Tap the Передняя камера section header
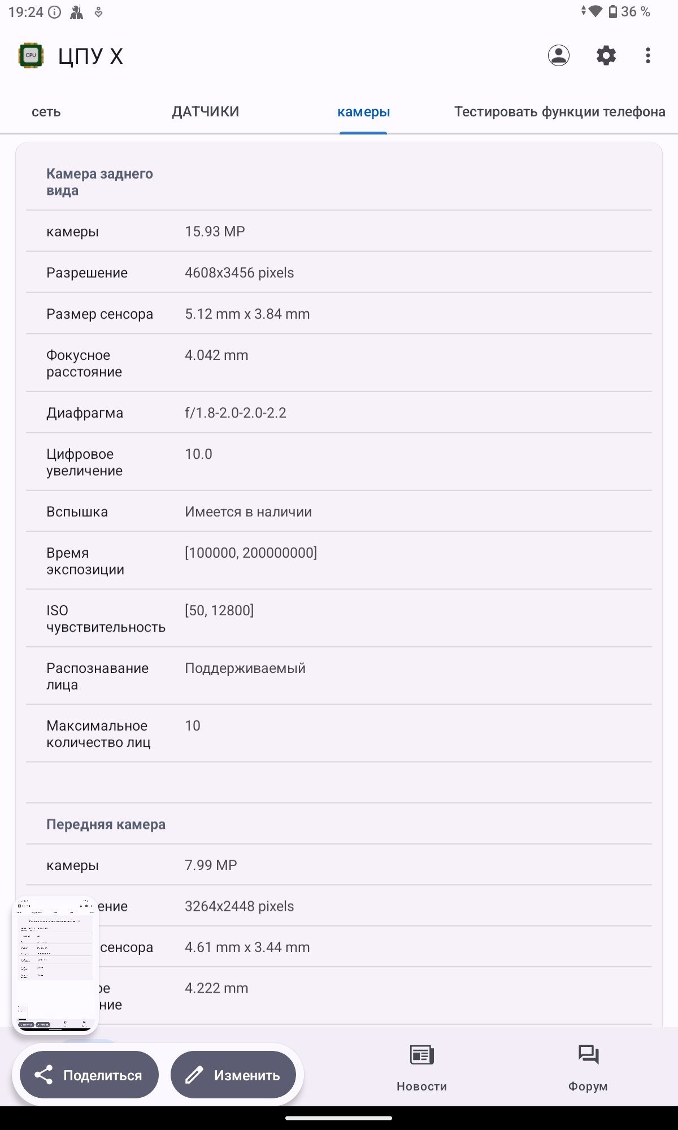678x1130 pixels. (106, 824)
